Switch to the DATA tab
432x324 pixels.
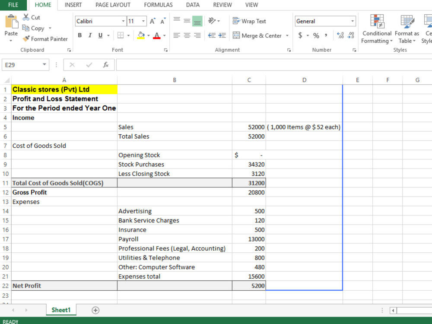point(193,5)
